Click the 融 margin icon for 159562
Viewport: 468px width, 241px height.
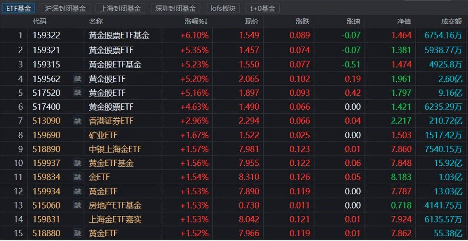[x=77, y=79]
